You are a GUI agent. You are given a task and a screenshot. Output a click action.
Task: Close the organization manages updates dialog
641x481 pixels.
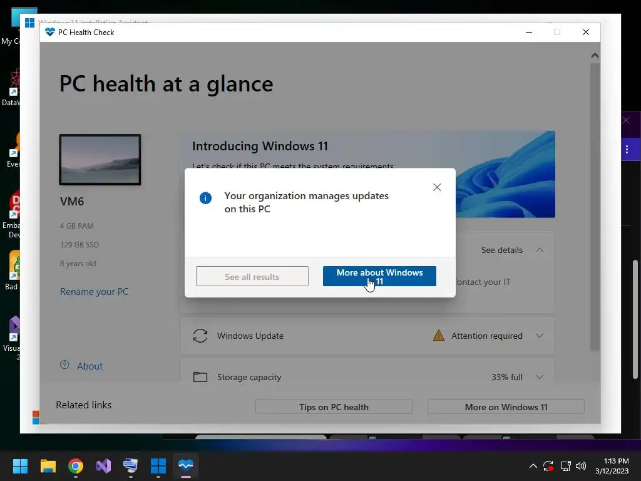click(x=437, y=187)
